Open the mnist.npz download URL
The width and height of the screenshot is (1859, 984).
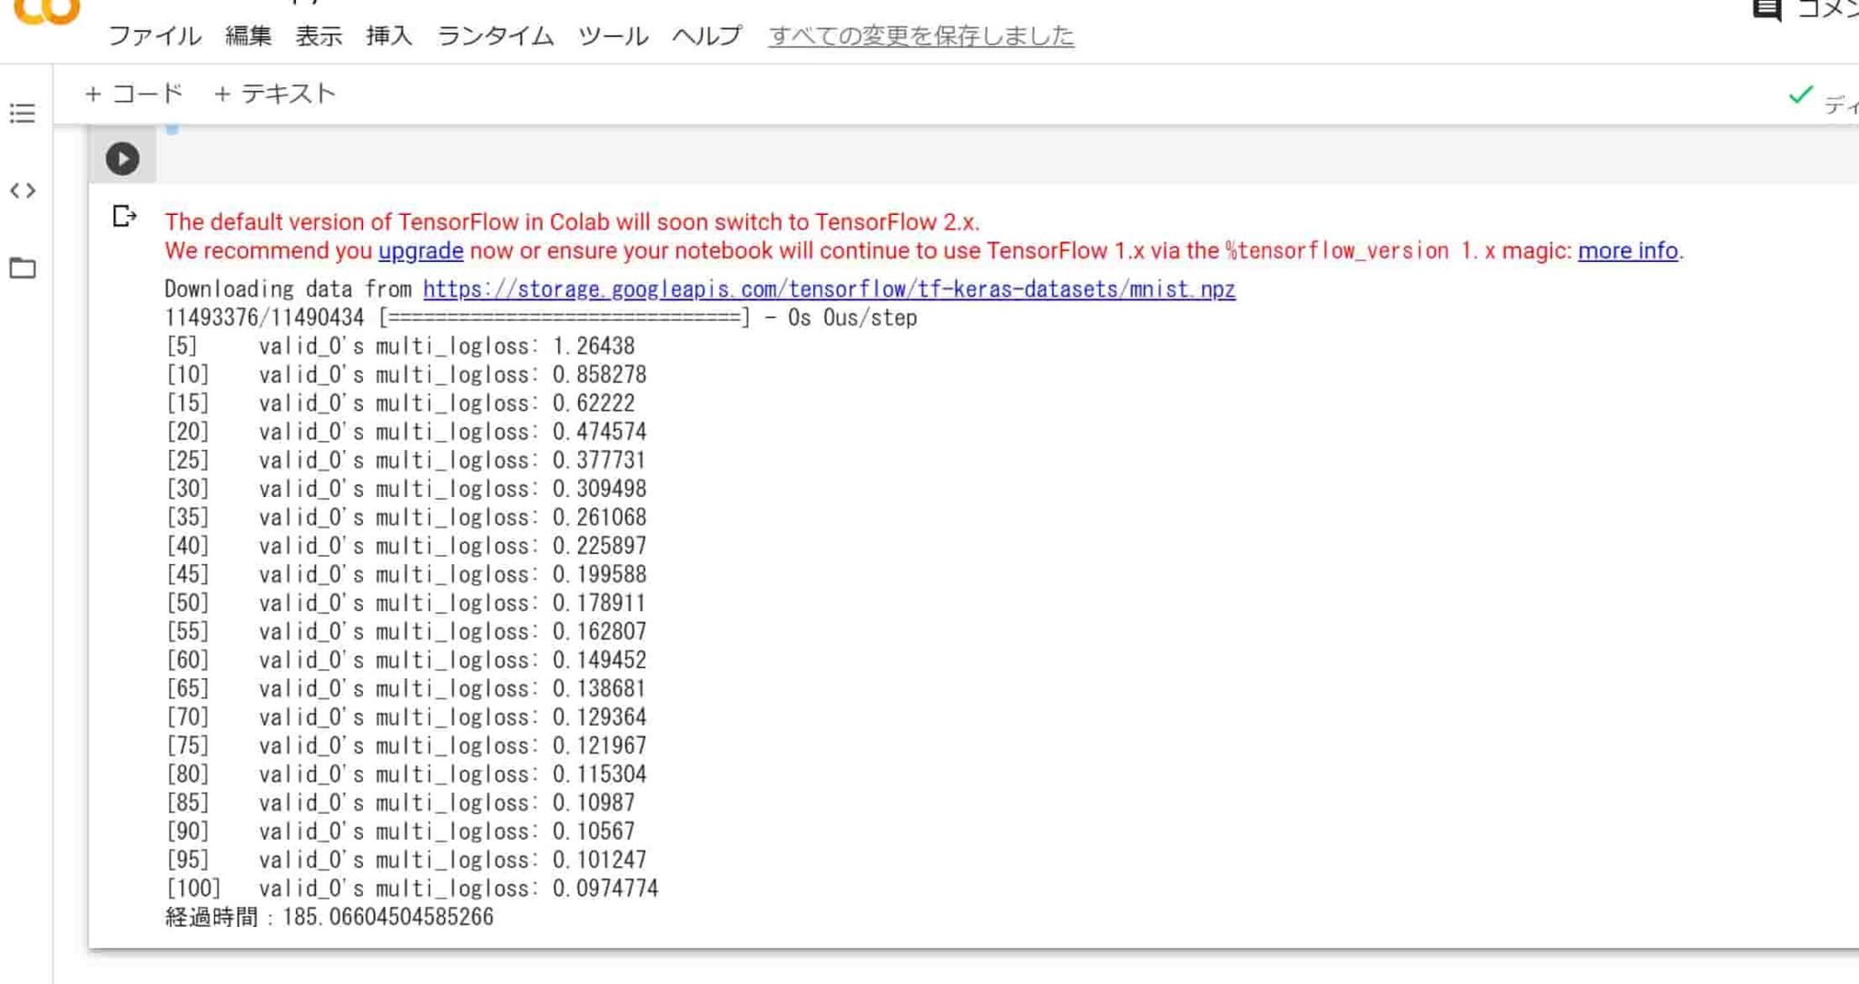(827, 288)
